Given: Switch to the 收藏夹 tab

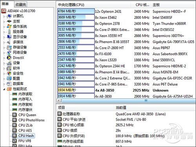Looking at the screenshot, I should (21, 5).
